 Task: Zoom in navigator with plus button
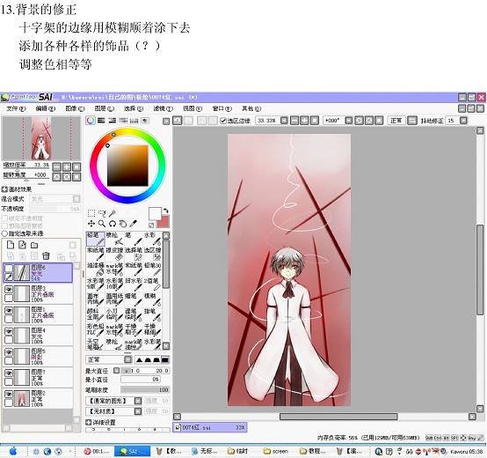tap(67, 166)
